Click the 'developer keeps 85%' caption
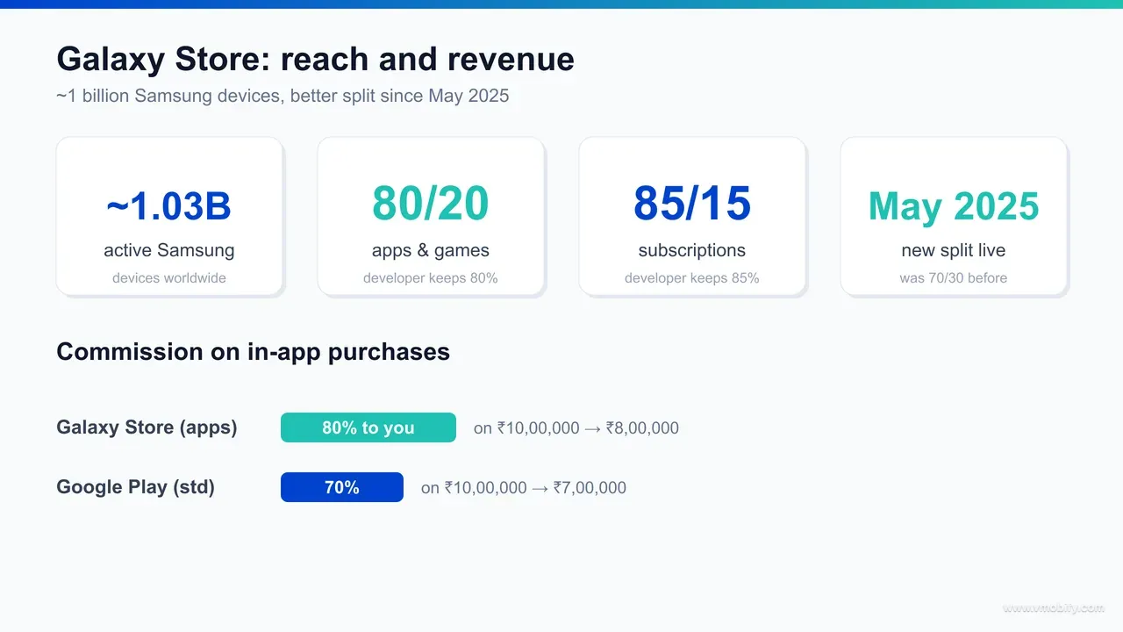This screenshot has width=1123, height=632. tap(692, 278)
